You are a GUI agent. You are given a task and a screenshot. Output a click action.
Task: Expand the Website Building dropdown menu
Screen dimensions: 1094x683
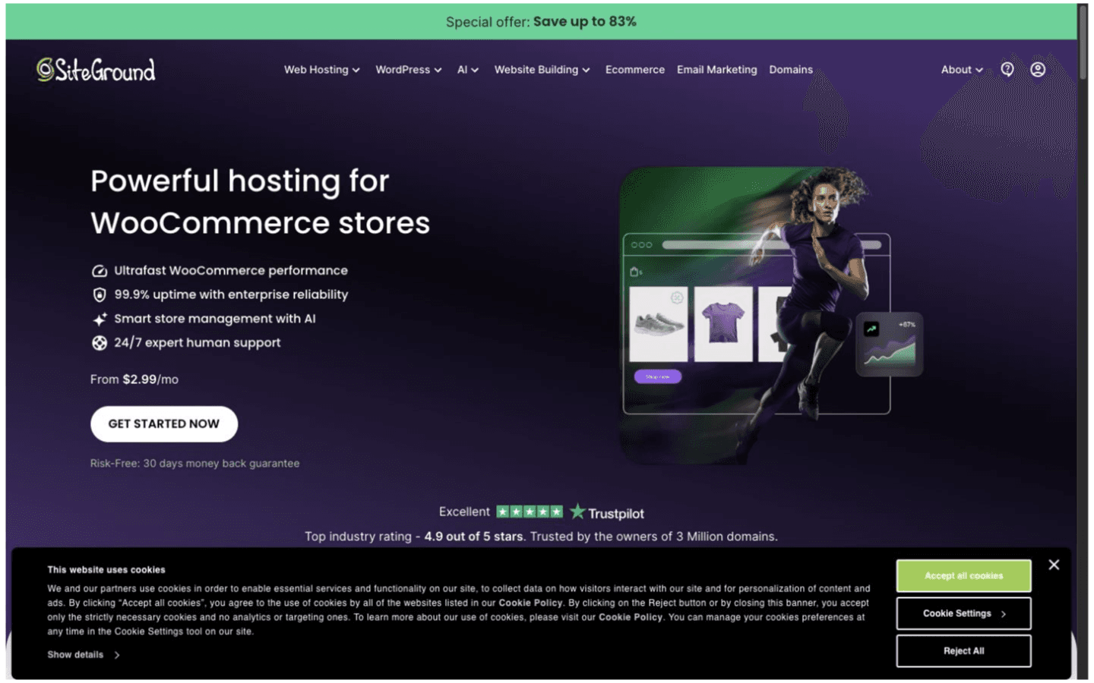click(542, 70)
